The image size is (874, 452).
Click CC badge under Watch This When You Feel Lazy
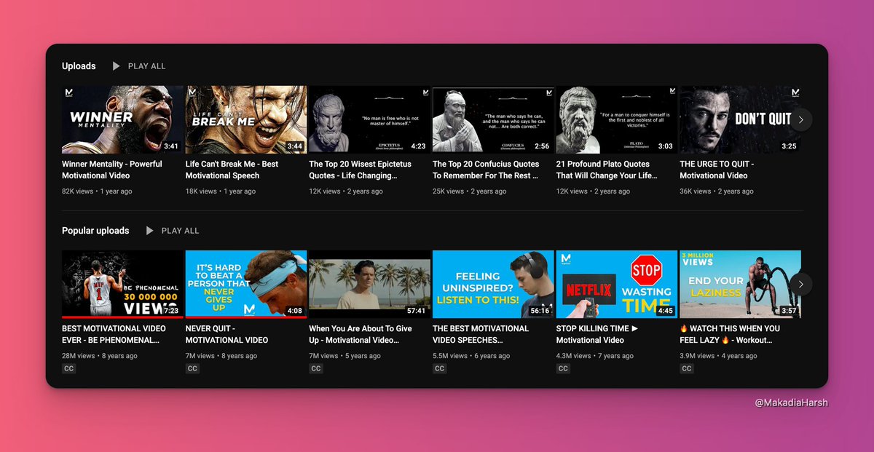[687, 368]
